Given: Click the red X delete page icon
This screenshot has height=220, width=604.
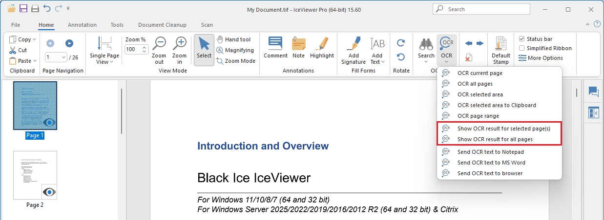Looking at the screenshot, I should [x=468, y=58].
